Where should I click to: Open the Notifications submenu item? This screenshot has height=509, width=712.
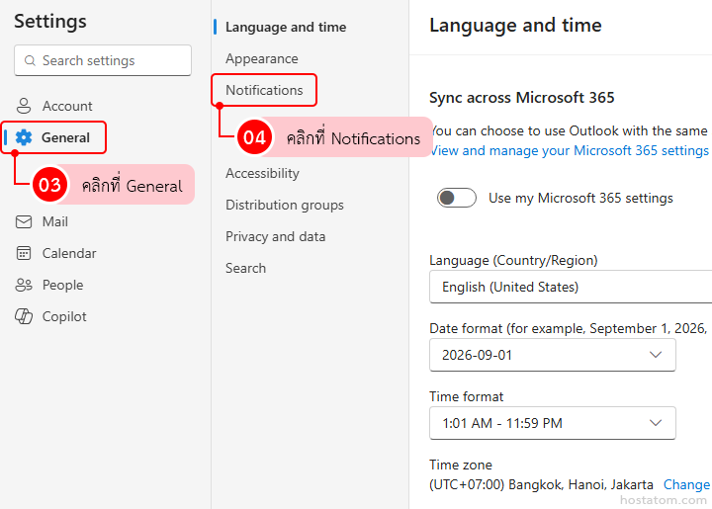264,90
